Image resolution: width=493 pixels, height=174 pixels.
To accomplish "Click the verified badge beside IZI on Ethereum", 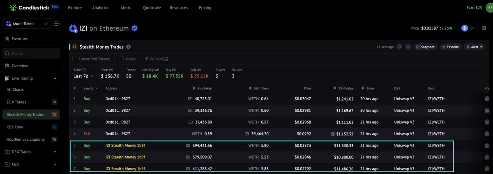I will click(x=134, y=28).
